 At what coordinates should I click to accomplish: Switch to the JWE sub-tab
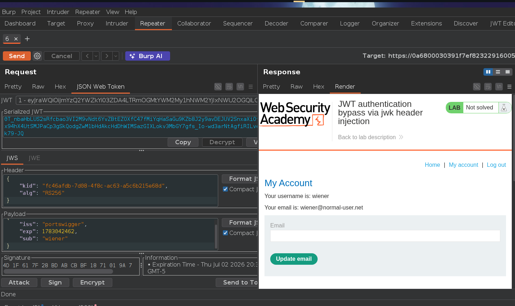pos(34,158)
